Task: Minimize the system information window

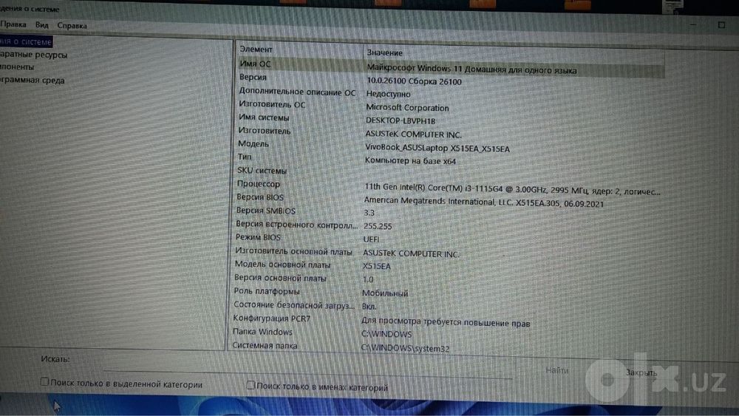Action: tap(693, 24)
